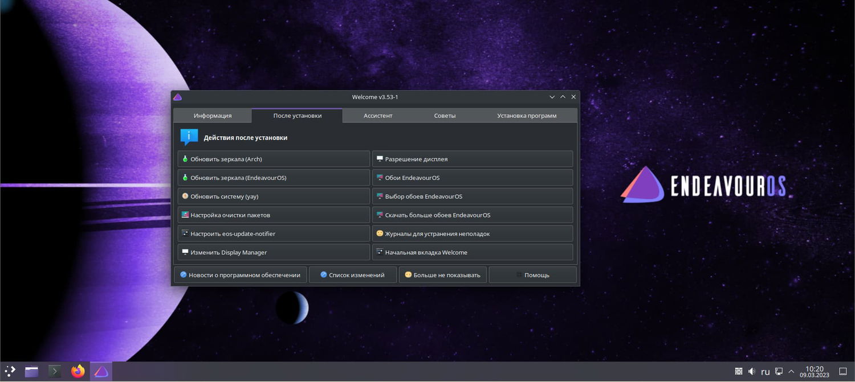
Task: Click the ru keyboard layout indicator
Action: 766,372
